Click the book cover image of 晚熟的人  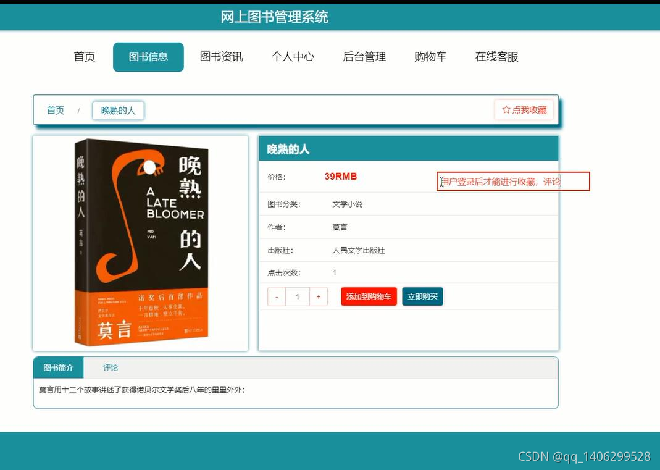(x=142, y=242)
